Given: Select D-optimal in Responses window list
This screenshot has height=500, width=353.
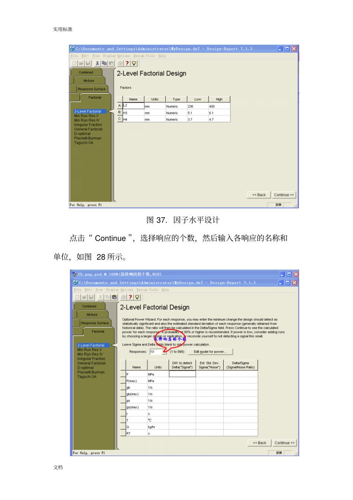Looking at the screenshot, I should tap(85, 368).
